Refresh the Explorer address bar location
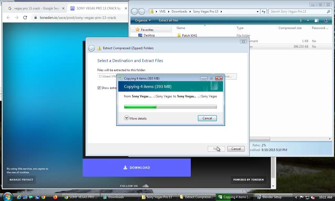Image resolution: width=335 pixels, height=201 pixels. [264, 12]
